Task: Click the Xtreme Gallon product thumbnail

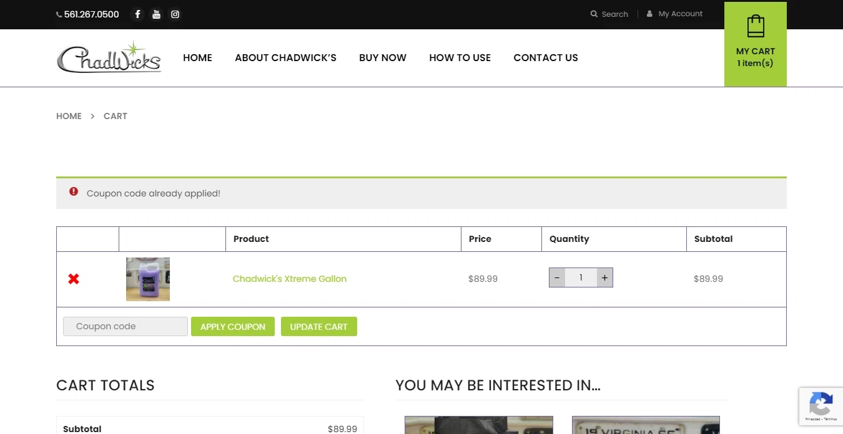Action: 148,279
